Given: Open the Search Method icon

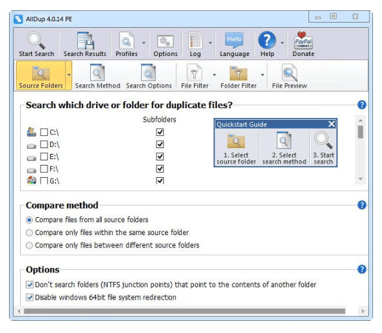Looking at the screenshot, I should pos(97,72).
